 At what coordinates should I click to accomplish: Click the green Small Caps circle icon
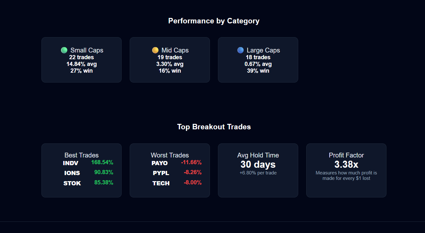(64, 50)
